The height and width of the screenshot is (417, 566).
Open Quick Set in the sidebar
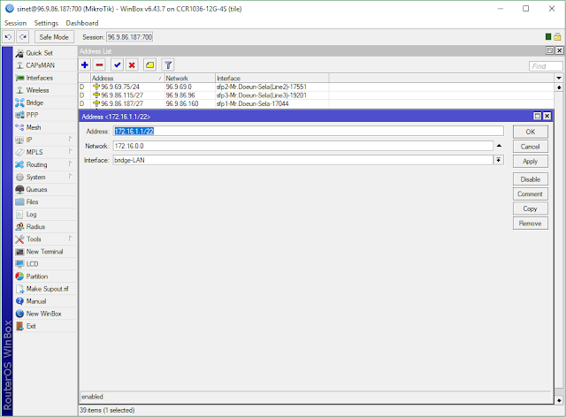[x=45, y=53]
